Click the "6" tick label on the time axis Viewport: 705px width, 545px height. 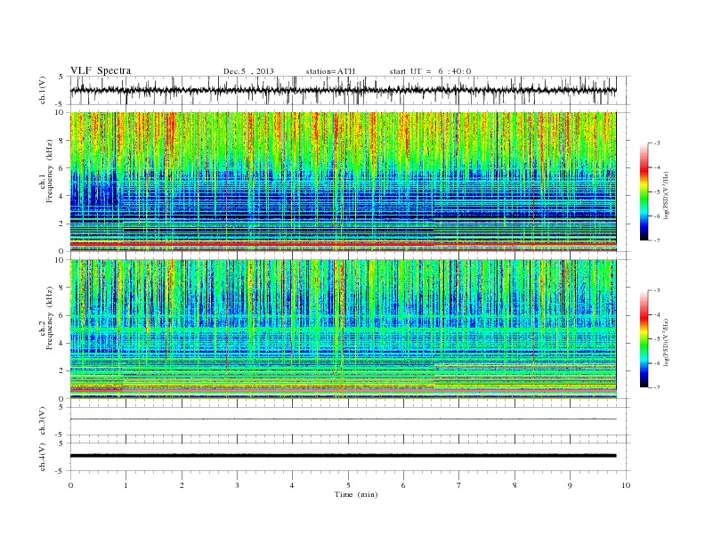click(403, 485)
